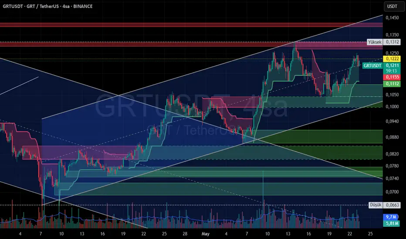The width and height of the screenshot is (406, 239).
Task: Click the date 22 after date 19
Action: pos(349,234)
